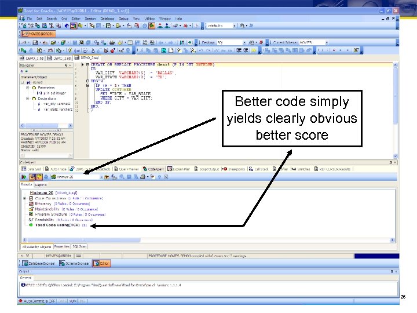This screenshot has width=417, height=313.
Task: Toggle the pin on the CodeXpert panel
Action: [x=390, y=162]
